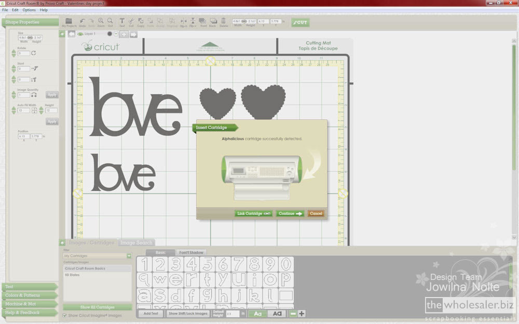The width and height of the screenshot is (519, 324).
Task: Open the Edit menu
Action: [15, 10]
